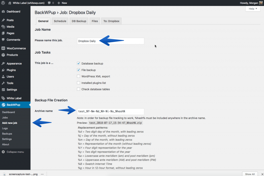Uncheck the Database backup checkbox

(x=78, y=63)
